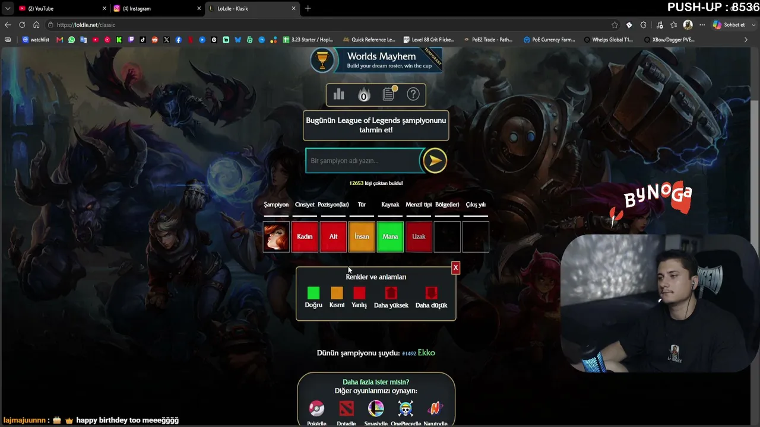Image resolution: width=760 pixels, height=427 pixels.
Task: Open the PoE Currency Farm bookmark
Action: 549,40
